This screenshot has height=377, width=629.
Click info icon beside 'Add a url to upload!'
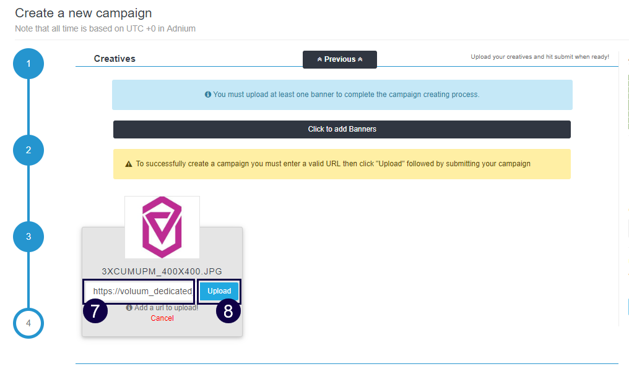(x=129, y=308)
